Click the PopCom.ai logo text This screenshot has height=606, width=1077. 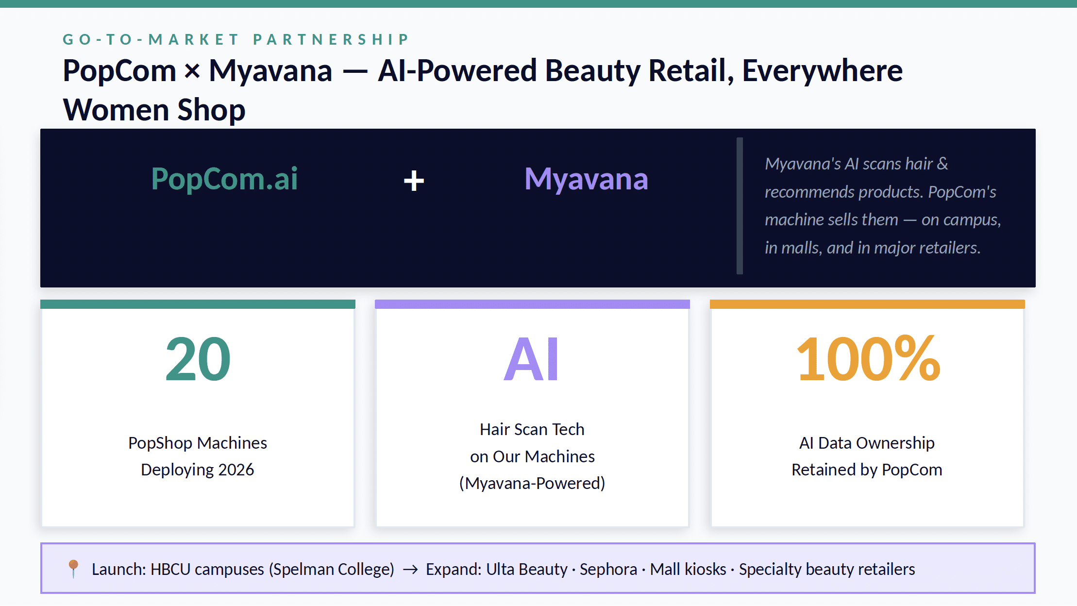click(224, 179)
